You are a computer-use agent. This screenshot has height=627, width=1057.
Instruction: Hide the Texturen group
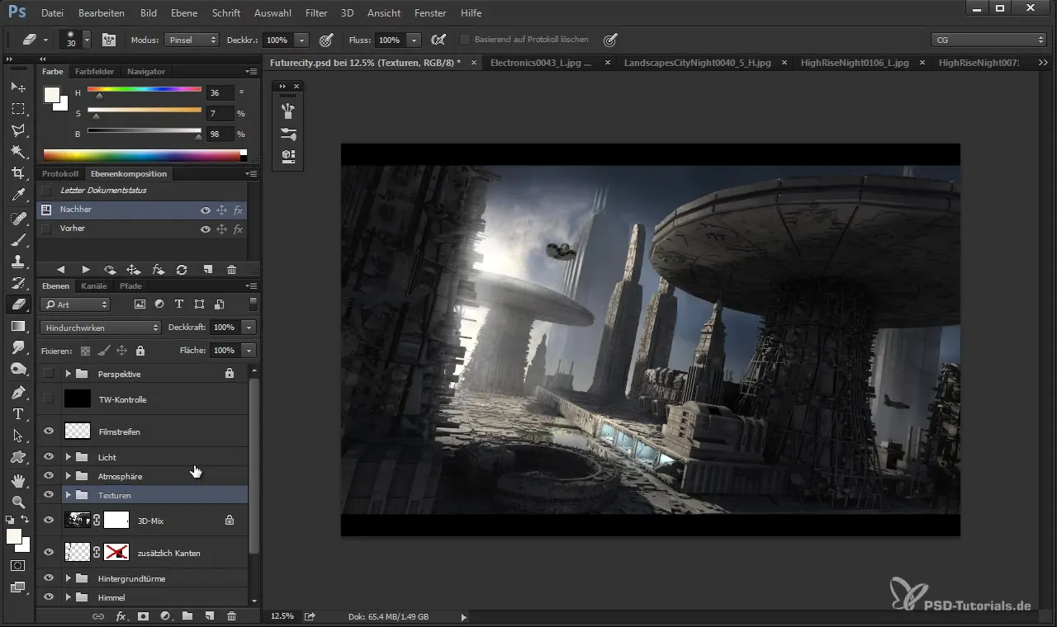(x=49, y=495)
